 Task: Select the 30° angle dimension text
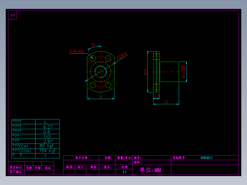click(x=93, y=45)
